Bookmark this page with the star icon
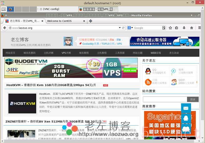The image size is (205, 143). pyautogui.click(x=170, y=28)
